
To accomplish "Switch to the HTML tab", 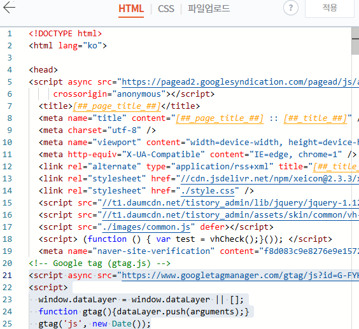I will click(x=131, y=9).
